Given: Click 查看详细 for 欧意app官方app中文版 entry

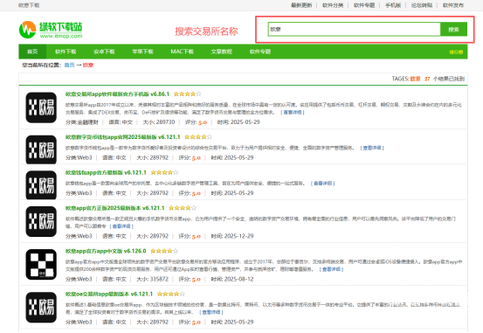Looking at the screenshot, I should click(331, 269).
